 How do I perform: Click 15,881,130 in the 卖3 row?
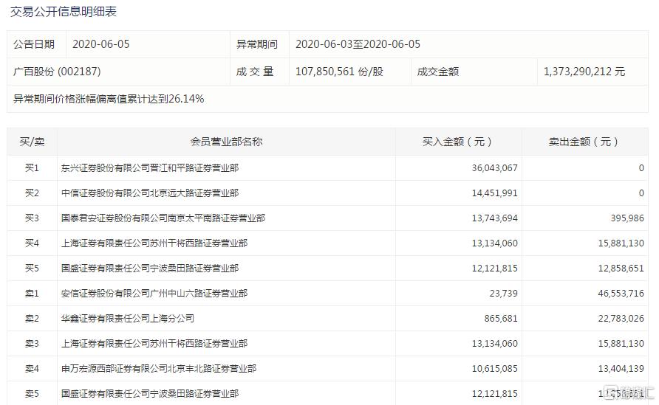pos(621,344)
